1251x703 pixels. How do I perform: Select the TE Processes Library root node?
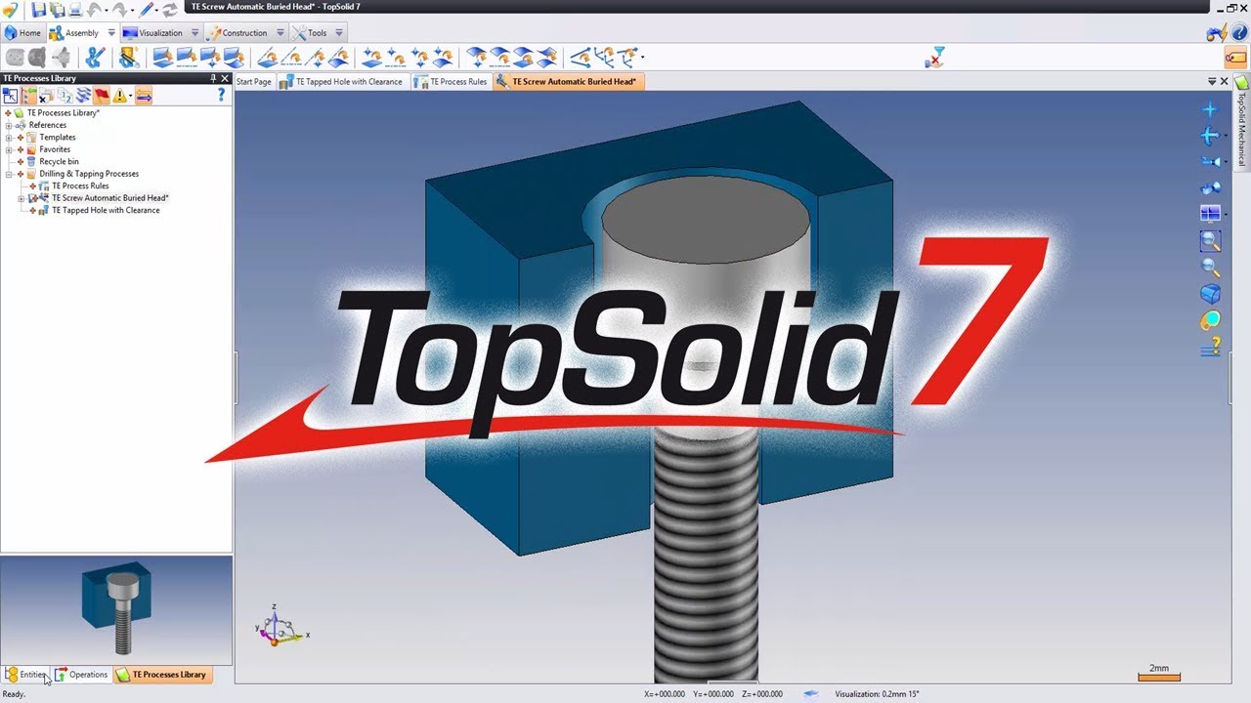tap(63, 113)
